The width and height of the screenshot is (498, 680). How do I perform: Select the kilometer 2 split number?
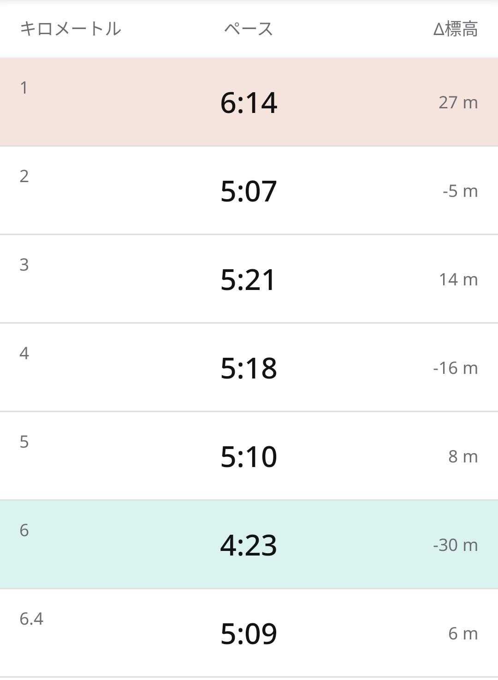[x=24, y=176]
